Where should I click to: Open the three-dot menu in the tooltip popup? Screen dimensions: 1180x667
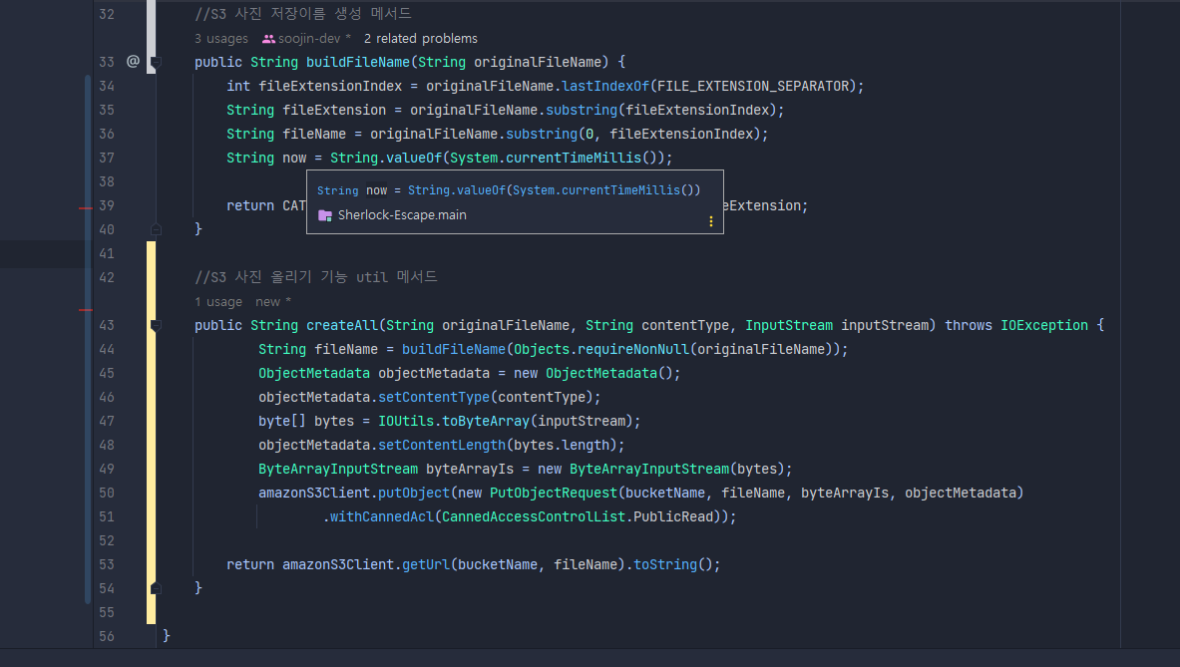(x=710, y=221)
